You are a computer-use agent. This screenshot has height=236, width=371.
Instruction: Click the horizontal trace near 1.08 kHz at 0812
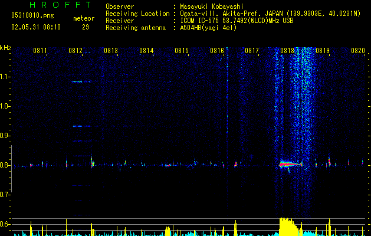tap(81, 82)
